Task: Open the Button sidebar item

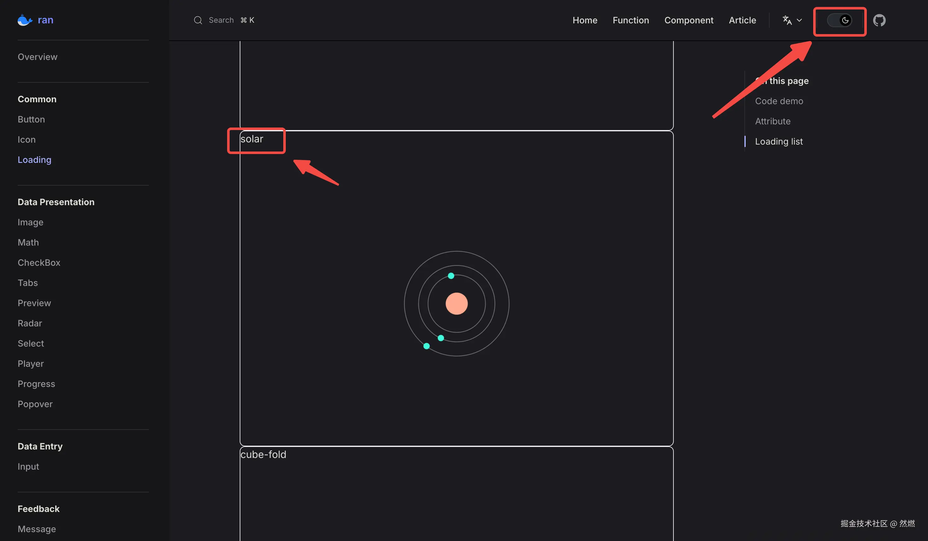Action: (x=31, y=119)
